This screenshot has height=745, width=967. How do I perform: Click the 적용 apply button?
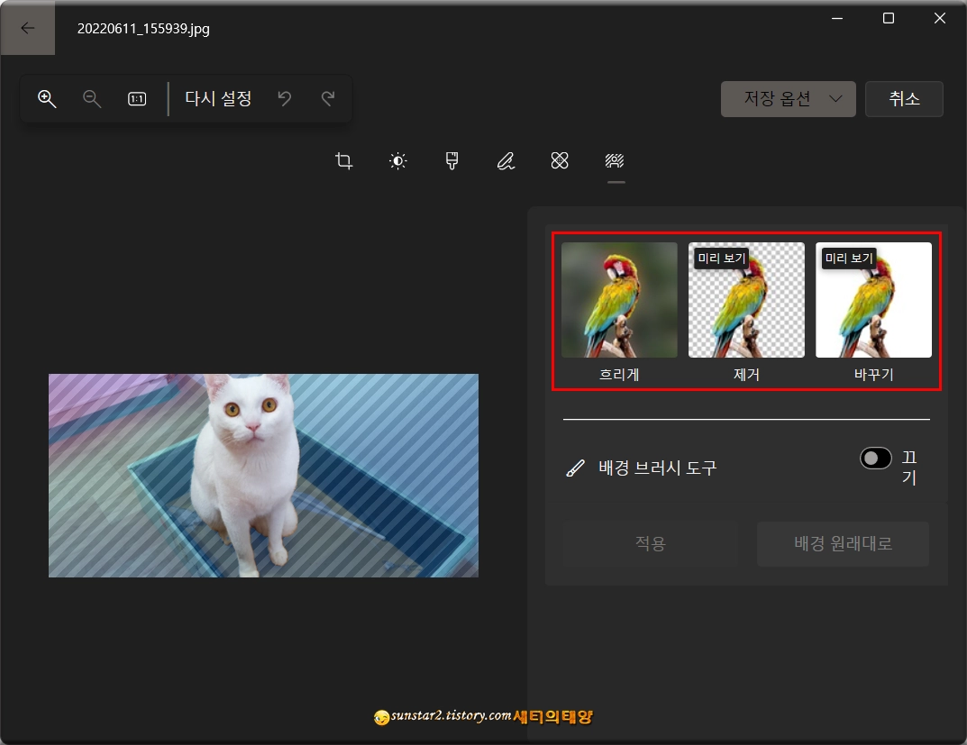click(651, 543)
